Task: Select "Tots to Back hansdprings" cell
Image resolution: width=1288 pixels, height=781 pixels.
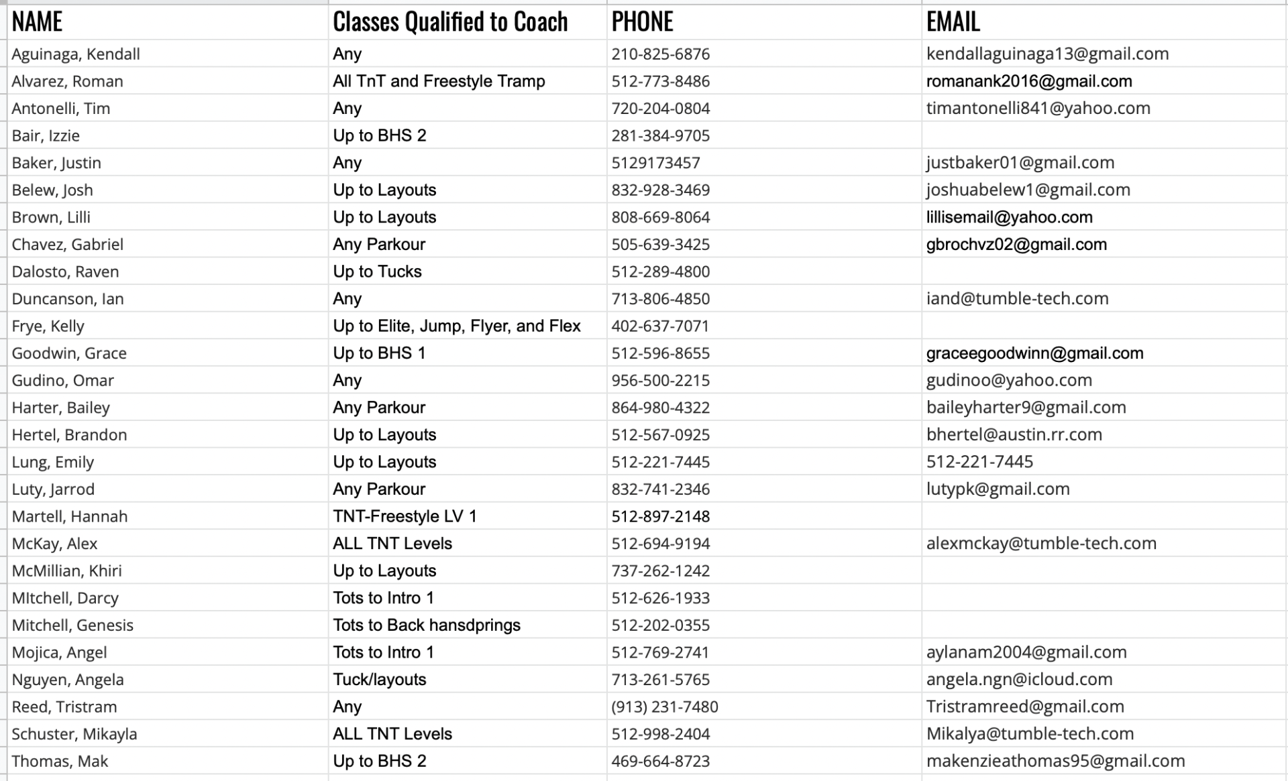Action: tap(426, 625)
